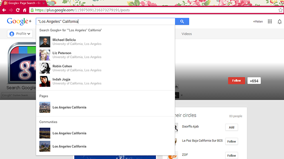Click the Google+ logo

pyautogui.click(x=19, y=22)
